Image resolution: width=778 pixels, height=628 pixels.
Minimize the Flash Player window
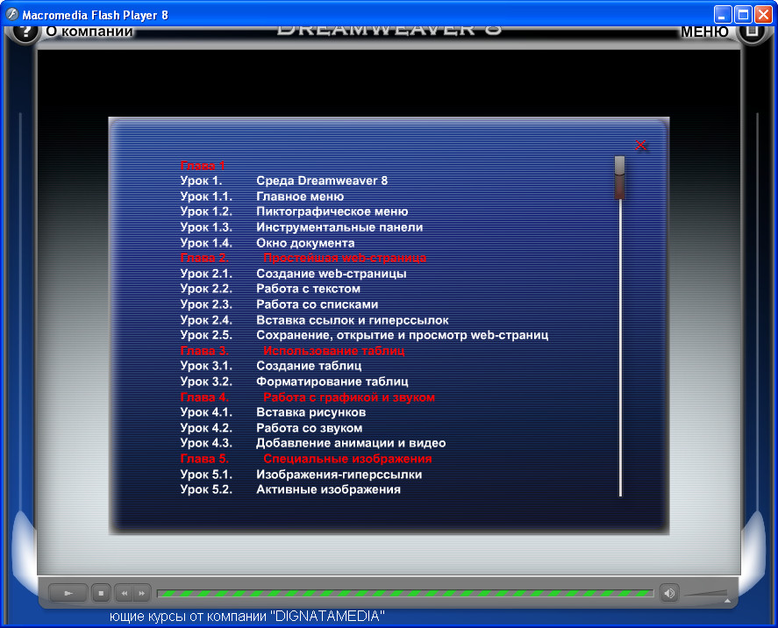pyautogui.click(x=723, y=14)
